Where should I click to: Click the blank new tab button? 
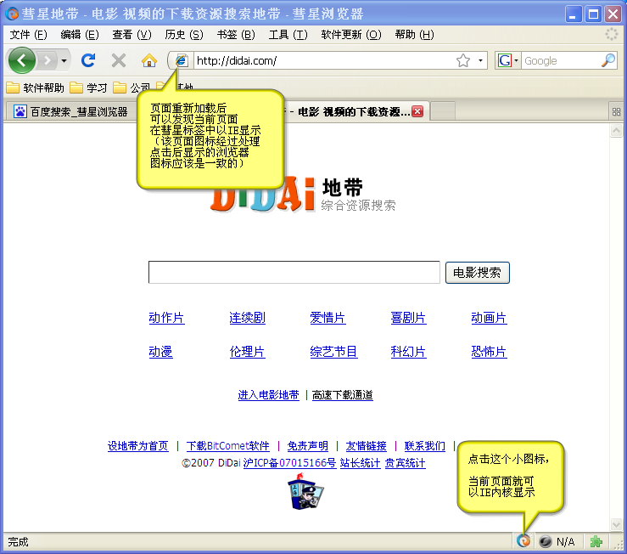[x=443, y=111]
